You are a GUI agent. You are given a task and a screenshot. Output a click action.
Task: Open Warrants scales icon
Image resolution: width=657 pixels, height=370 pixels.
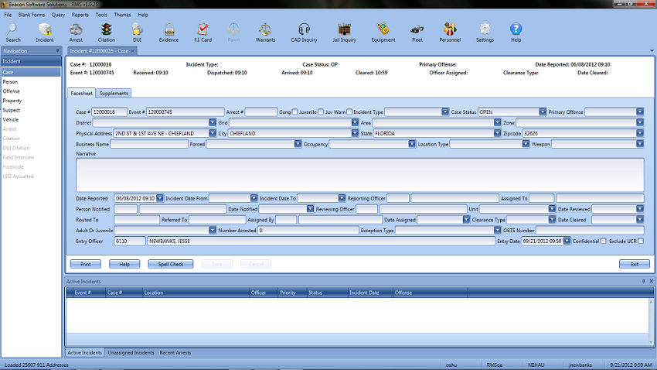(x=265, y=29)
